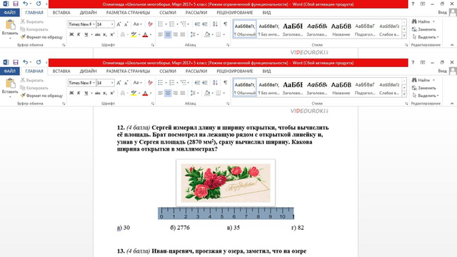Open Выделить dropdown in the lower ribbon
This screenshot has height=257, width=457.
(x=426, y=95)
